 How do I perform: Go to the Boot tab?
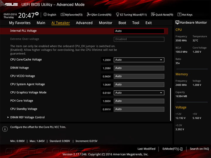click(x=122, y=23)
